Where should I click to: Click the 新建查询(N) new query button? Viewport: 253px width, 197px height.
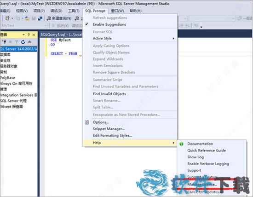point(59,18)
